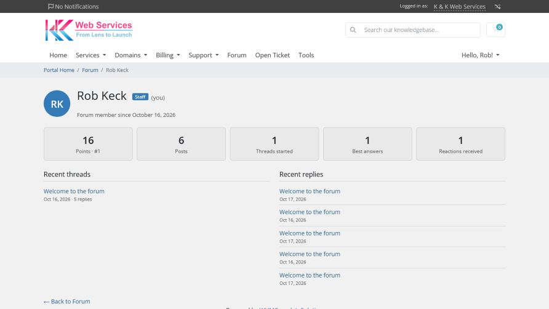The width and height of the screenshot is (549, 309).
Task: Open the shopping cart icon
Action: [x=495, y=30]
